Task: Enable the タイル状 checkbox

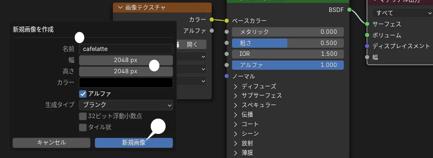Action: click(x=83, y=127)
